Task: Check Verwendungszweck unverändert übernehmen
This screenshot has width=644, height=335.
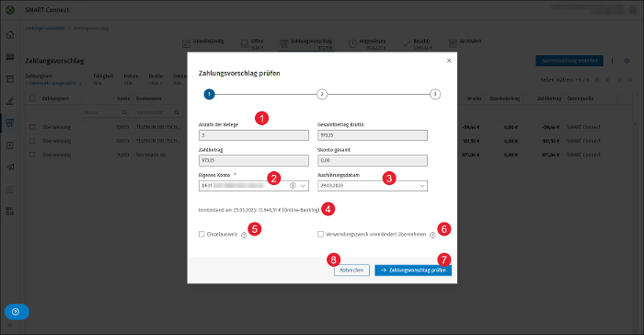Action: [x=320, y=235]
